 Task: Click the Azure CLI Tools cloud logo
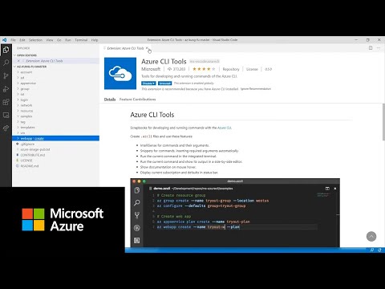[x=120, y=73]
